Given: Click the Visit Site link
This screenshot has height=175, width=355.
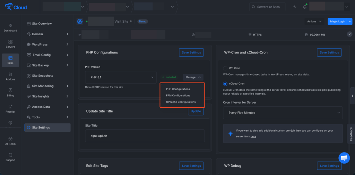Looking at the screenshot, I should (x=123, y=21).
